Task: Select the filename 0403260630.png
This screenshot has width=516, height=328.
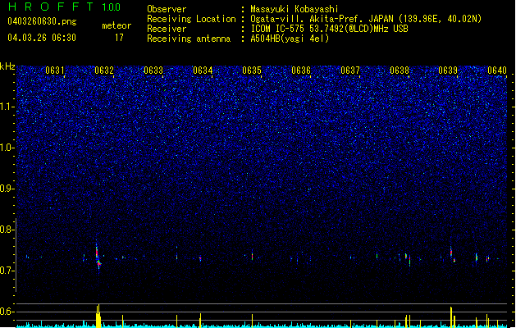Action: (42, 21)
